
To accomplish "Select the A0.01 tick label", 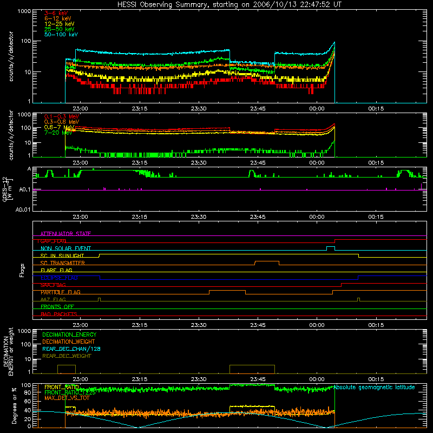I will (23, 209).
